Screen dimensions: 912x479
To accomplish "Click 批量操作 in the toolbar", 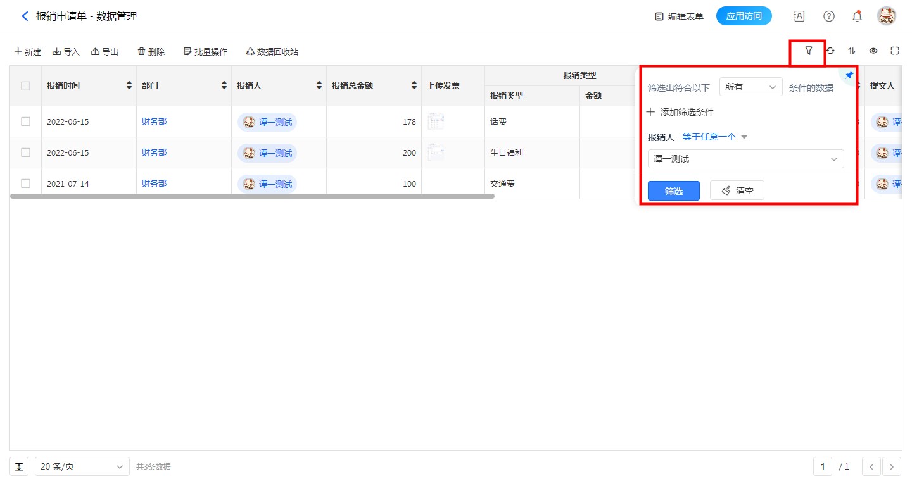I will pyautogui.click(x=205, y=52).
